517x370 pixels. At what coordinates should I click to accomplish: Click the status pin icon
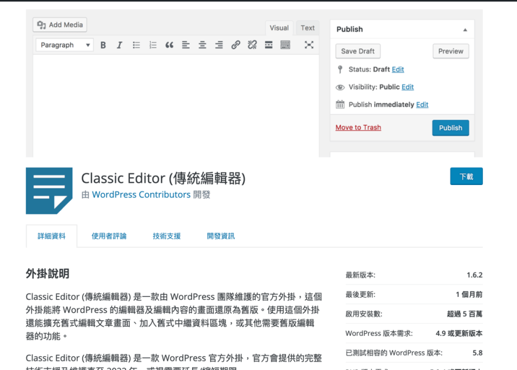click(x=340, y=69)
